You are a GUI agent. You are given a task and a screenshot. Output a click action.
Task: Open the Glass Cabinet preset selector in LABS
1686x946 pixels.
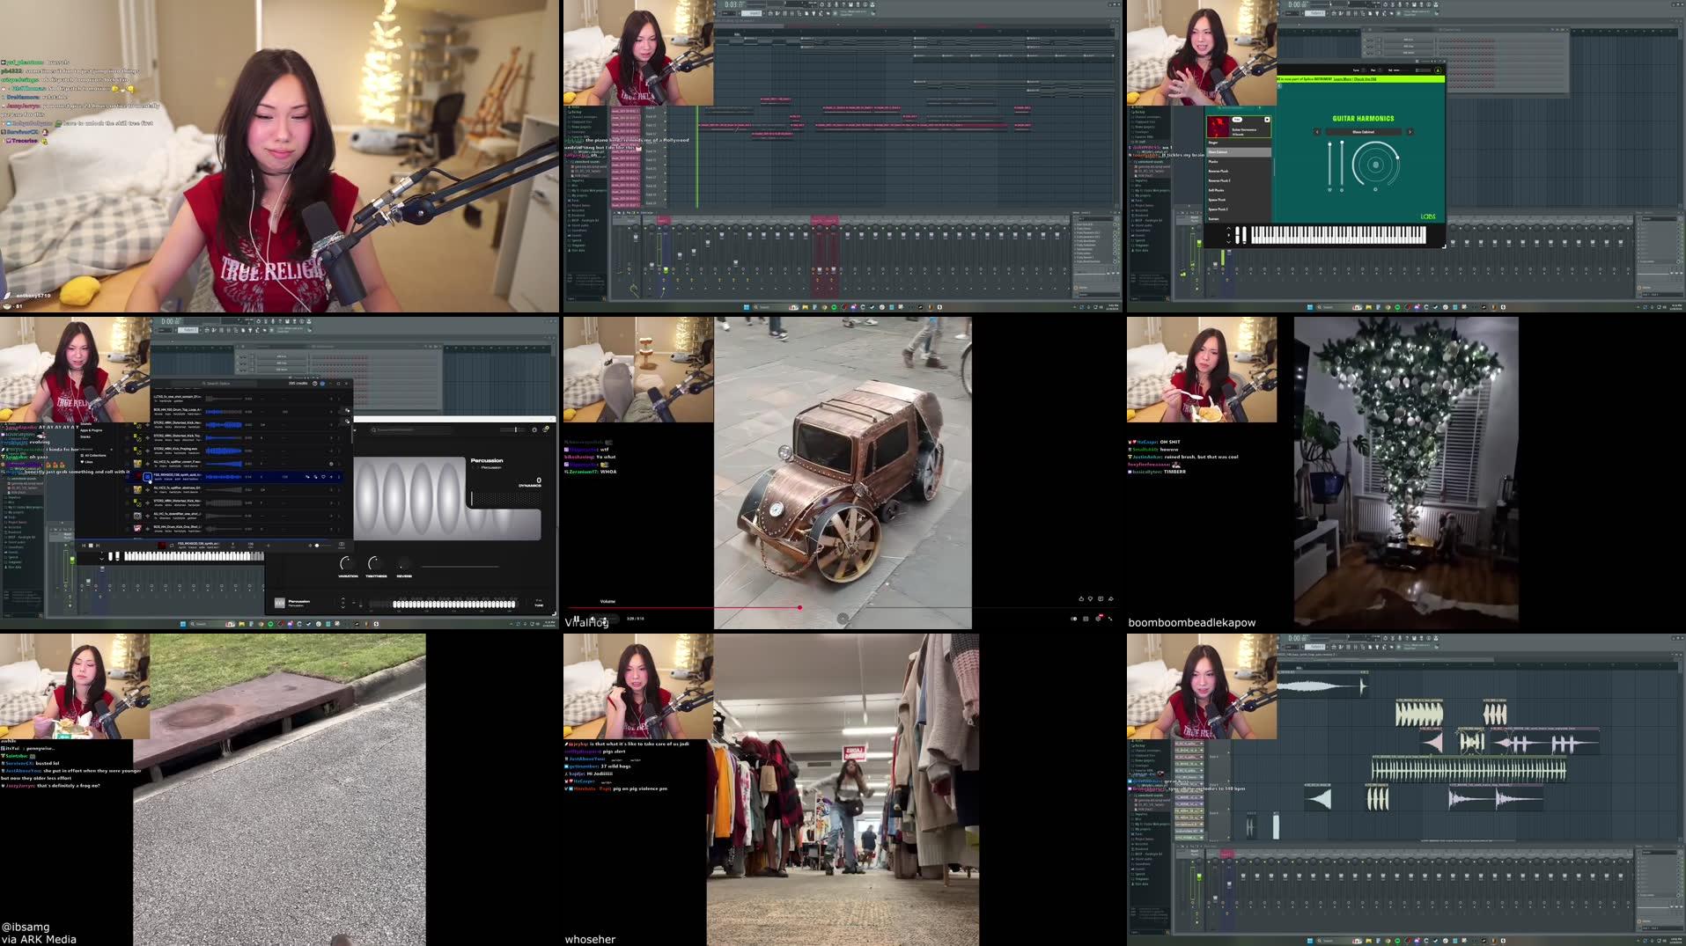click(1363, 132)
